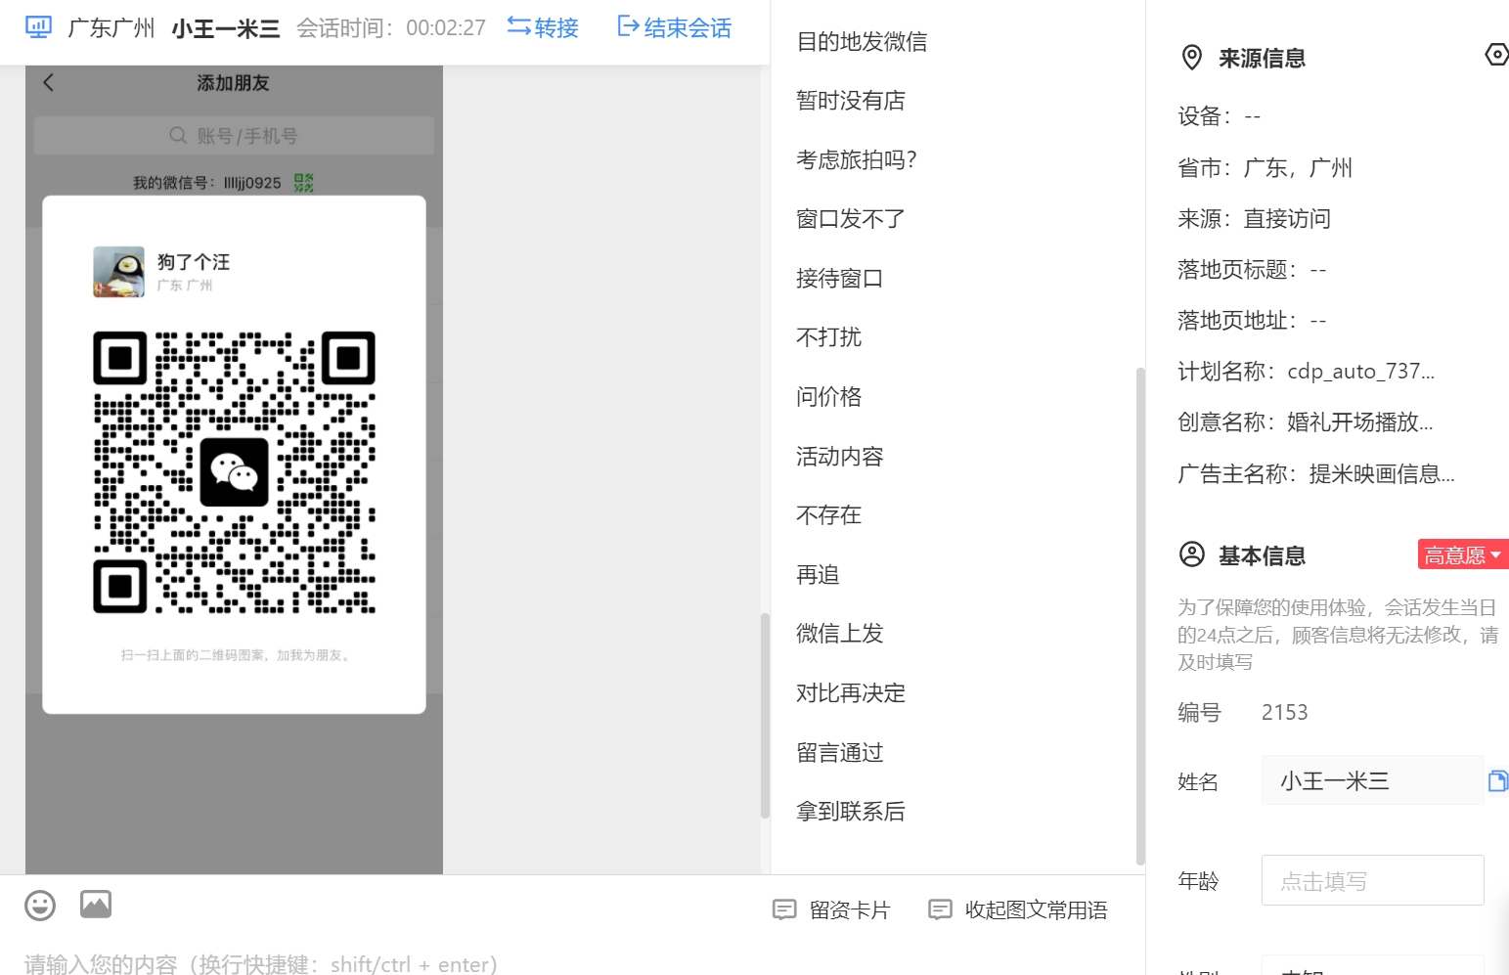This screenshot has width=1509, height=975.
Task: Open the emoji picker smiley icon
Action: pyautogui.click(x=40, y=906)
